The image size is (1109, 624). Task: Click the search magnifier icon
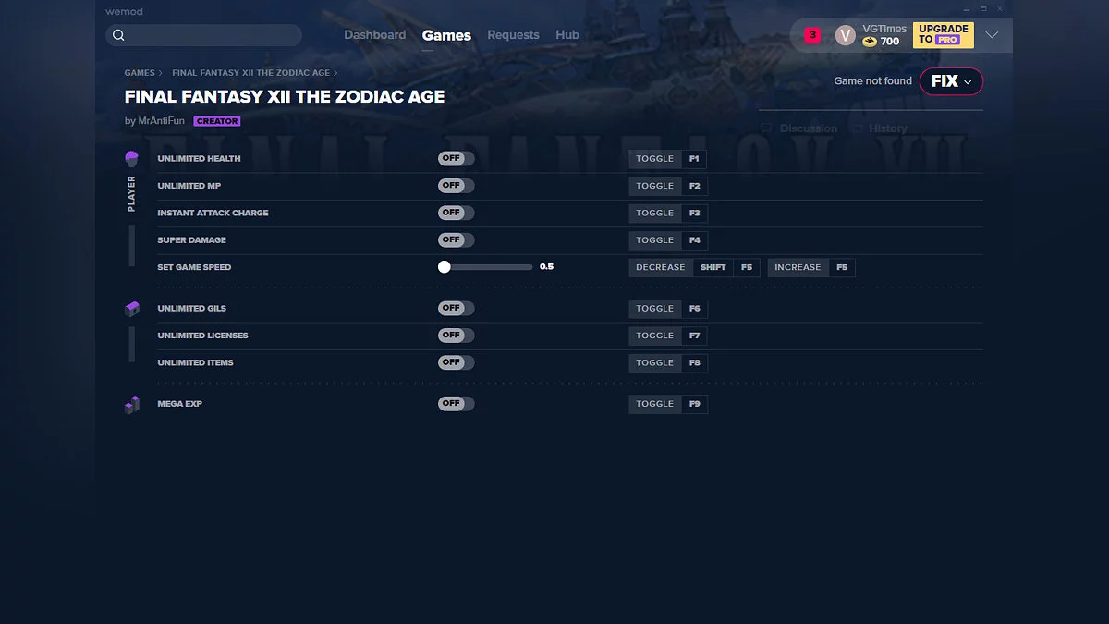pos(118,35)
